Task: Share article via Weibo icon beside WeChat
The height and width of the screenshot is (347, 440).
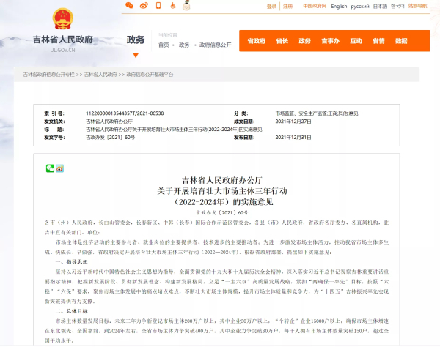Action: [59, 168]
